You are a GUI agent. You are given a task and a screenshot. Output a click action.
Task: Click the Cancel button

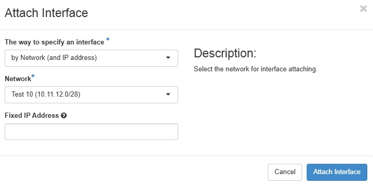coord(285,172)
